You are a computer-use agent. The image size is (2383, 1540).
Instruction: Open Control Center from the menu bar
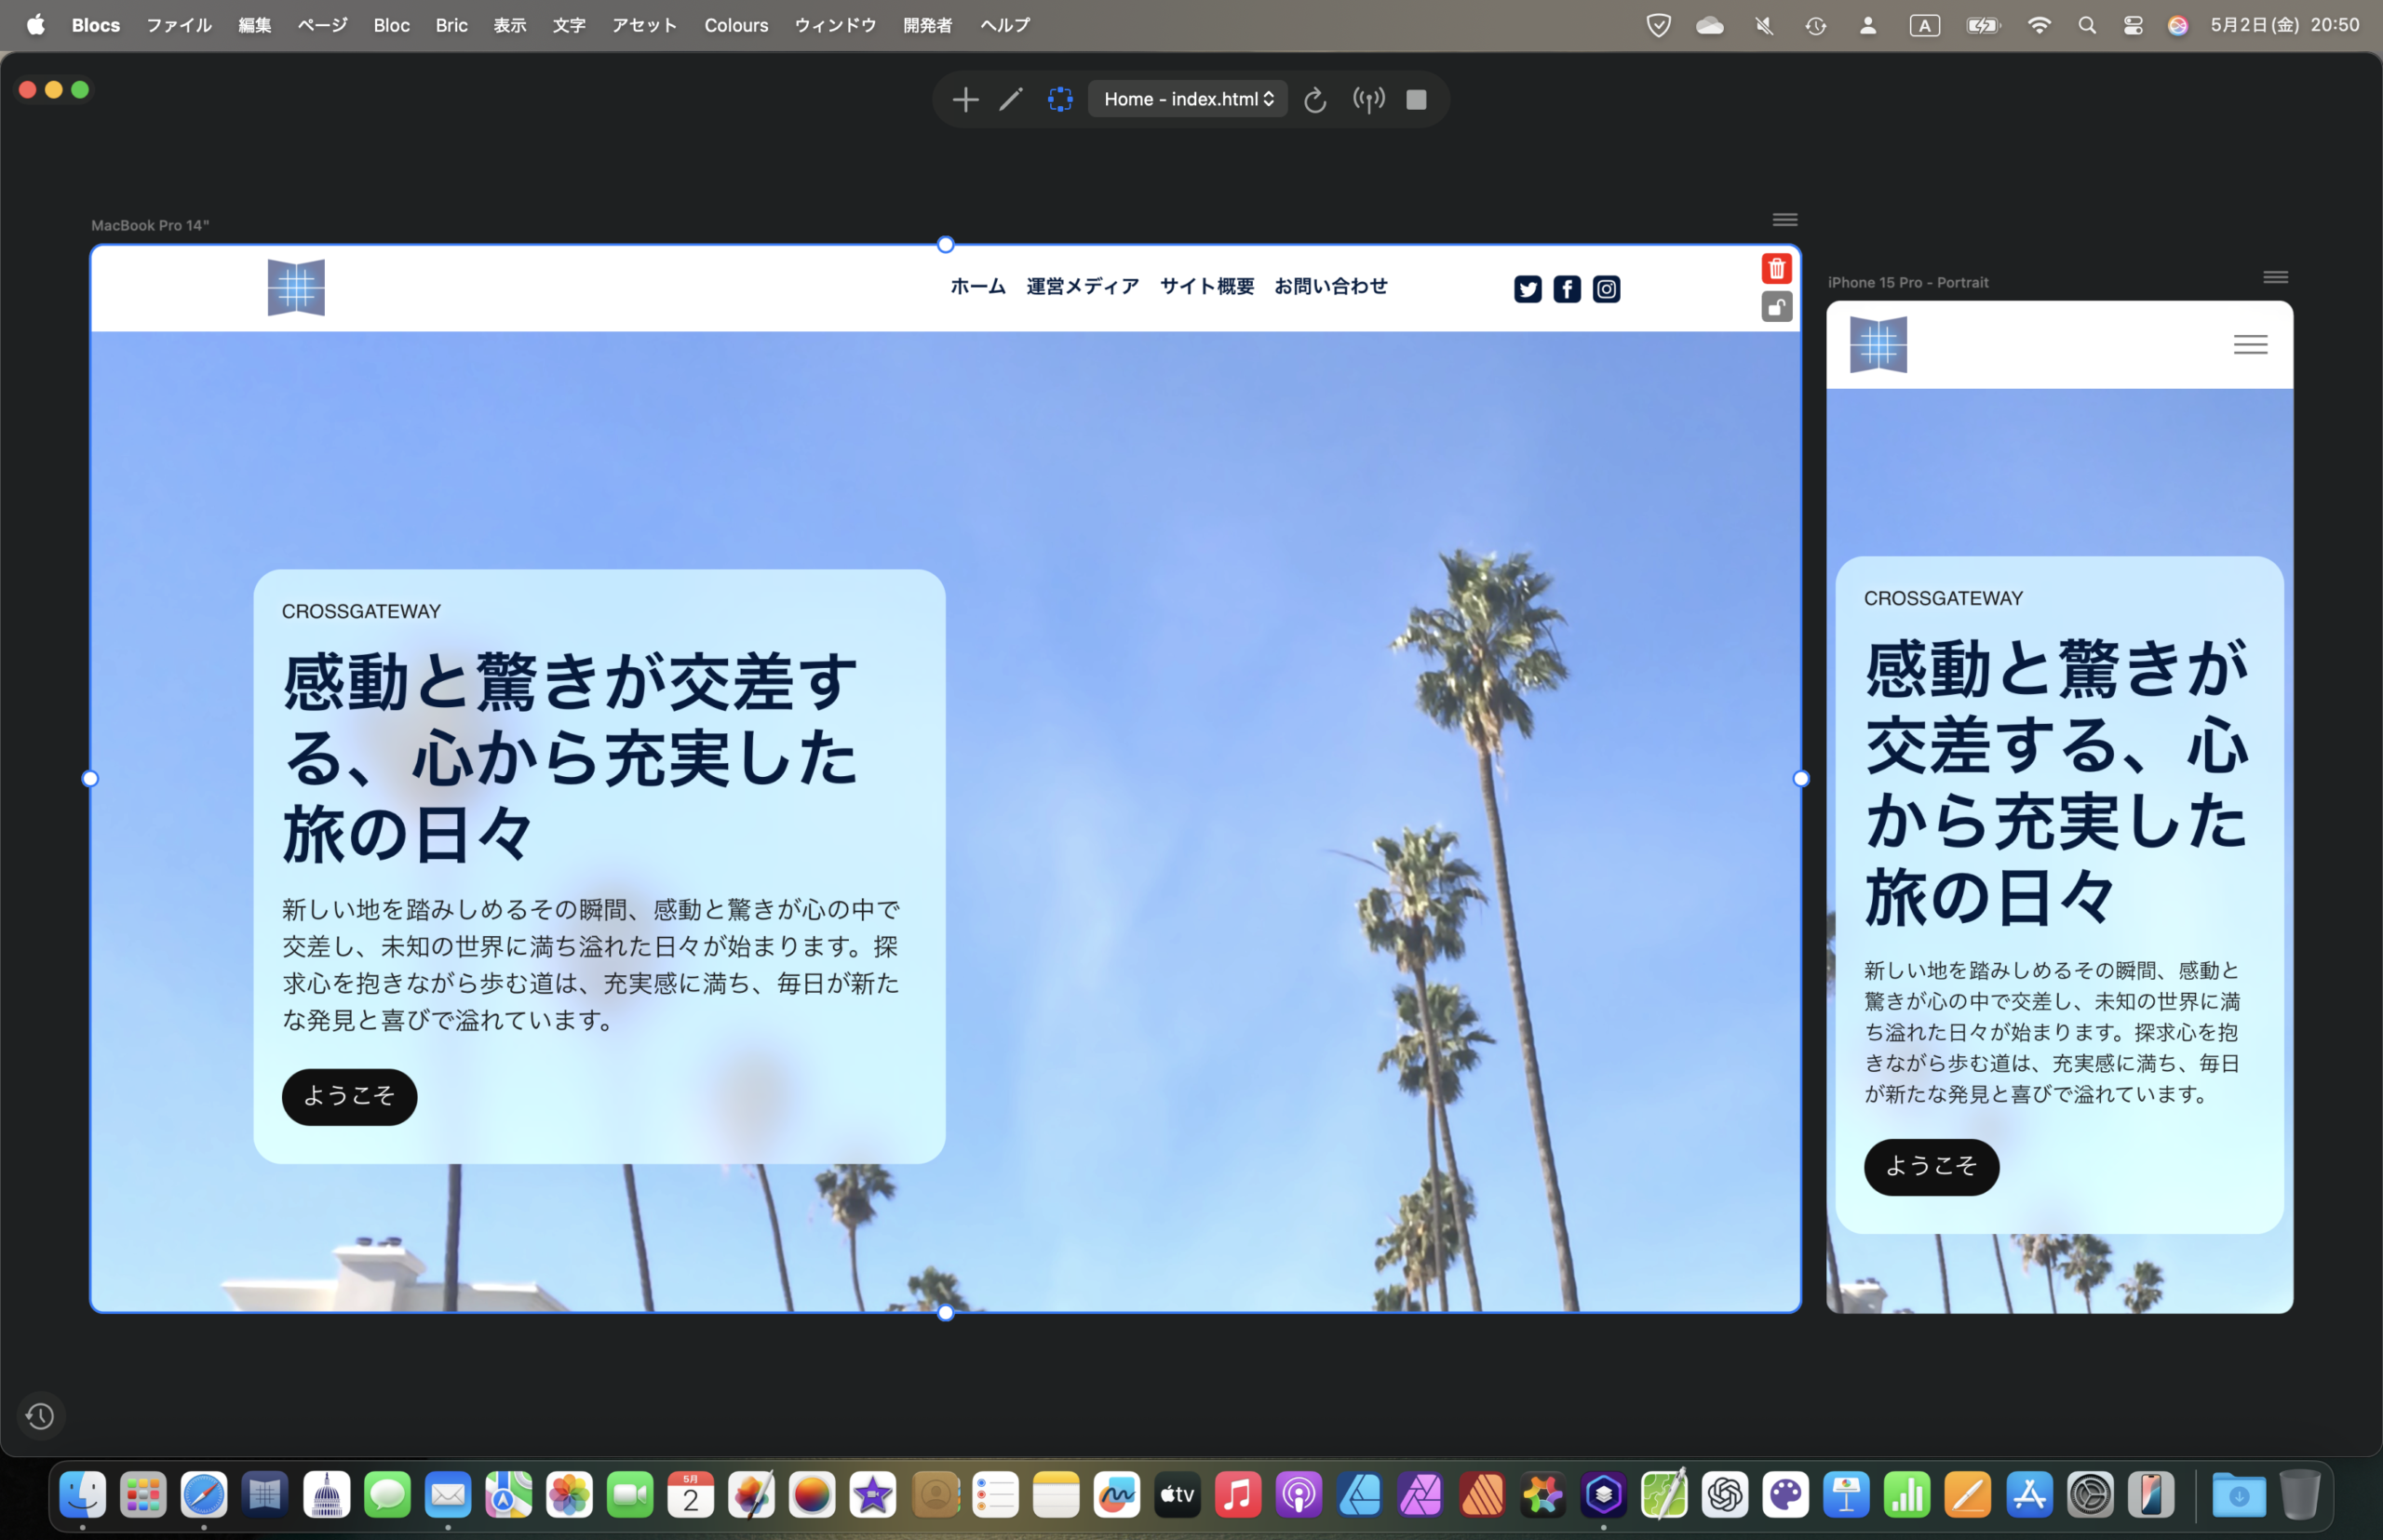tap(2133, 26)
